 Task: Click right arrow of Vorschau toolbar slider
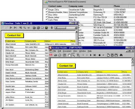(76, 28)
